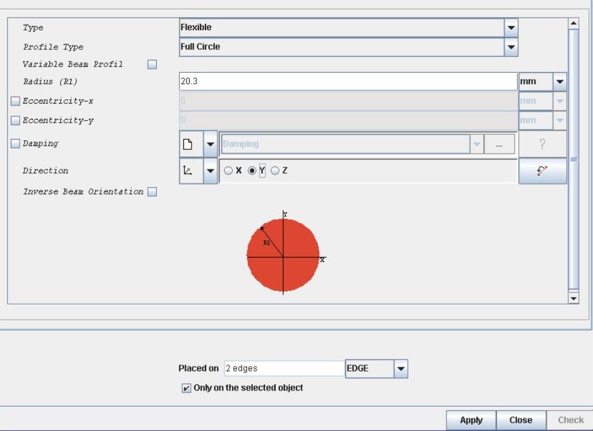593x431 pixels.
Task: Click the reverse direction icon button
Action: point(542,171)
